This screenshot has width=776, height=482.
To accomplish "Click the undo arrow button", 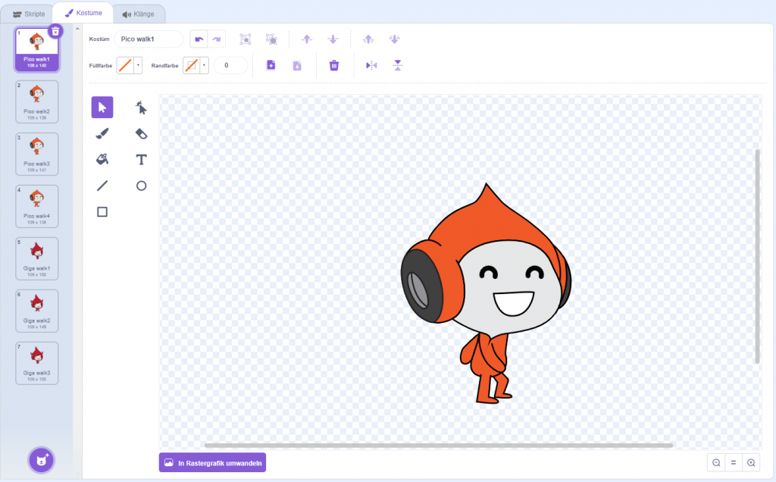I will pos(199,39).
